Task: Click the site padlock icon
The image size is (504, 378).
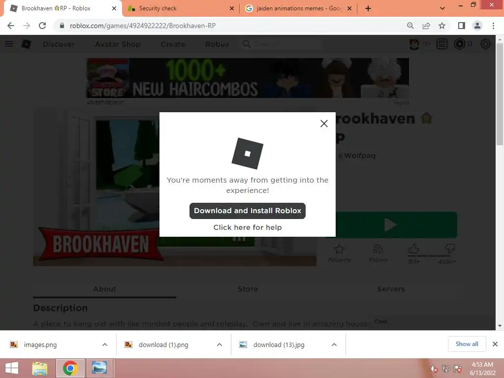Action: pyautogui.click(x=62, y=26)
